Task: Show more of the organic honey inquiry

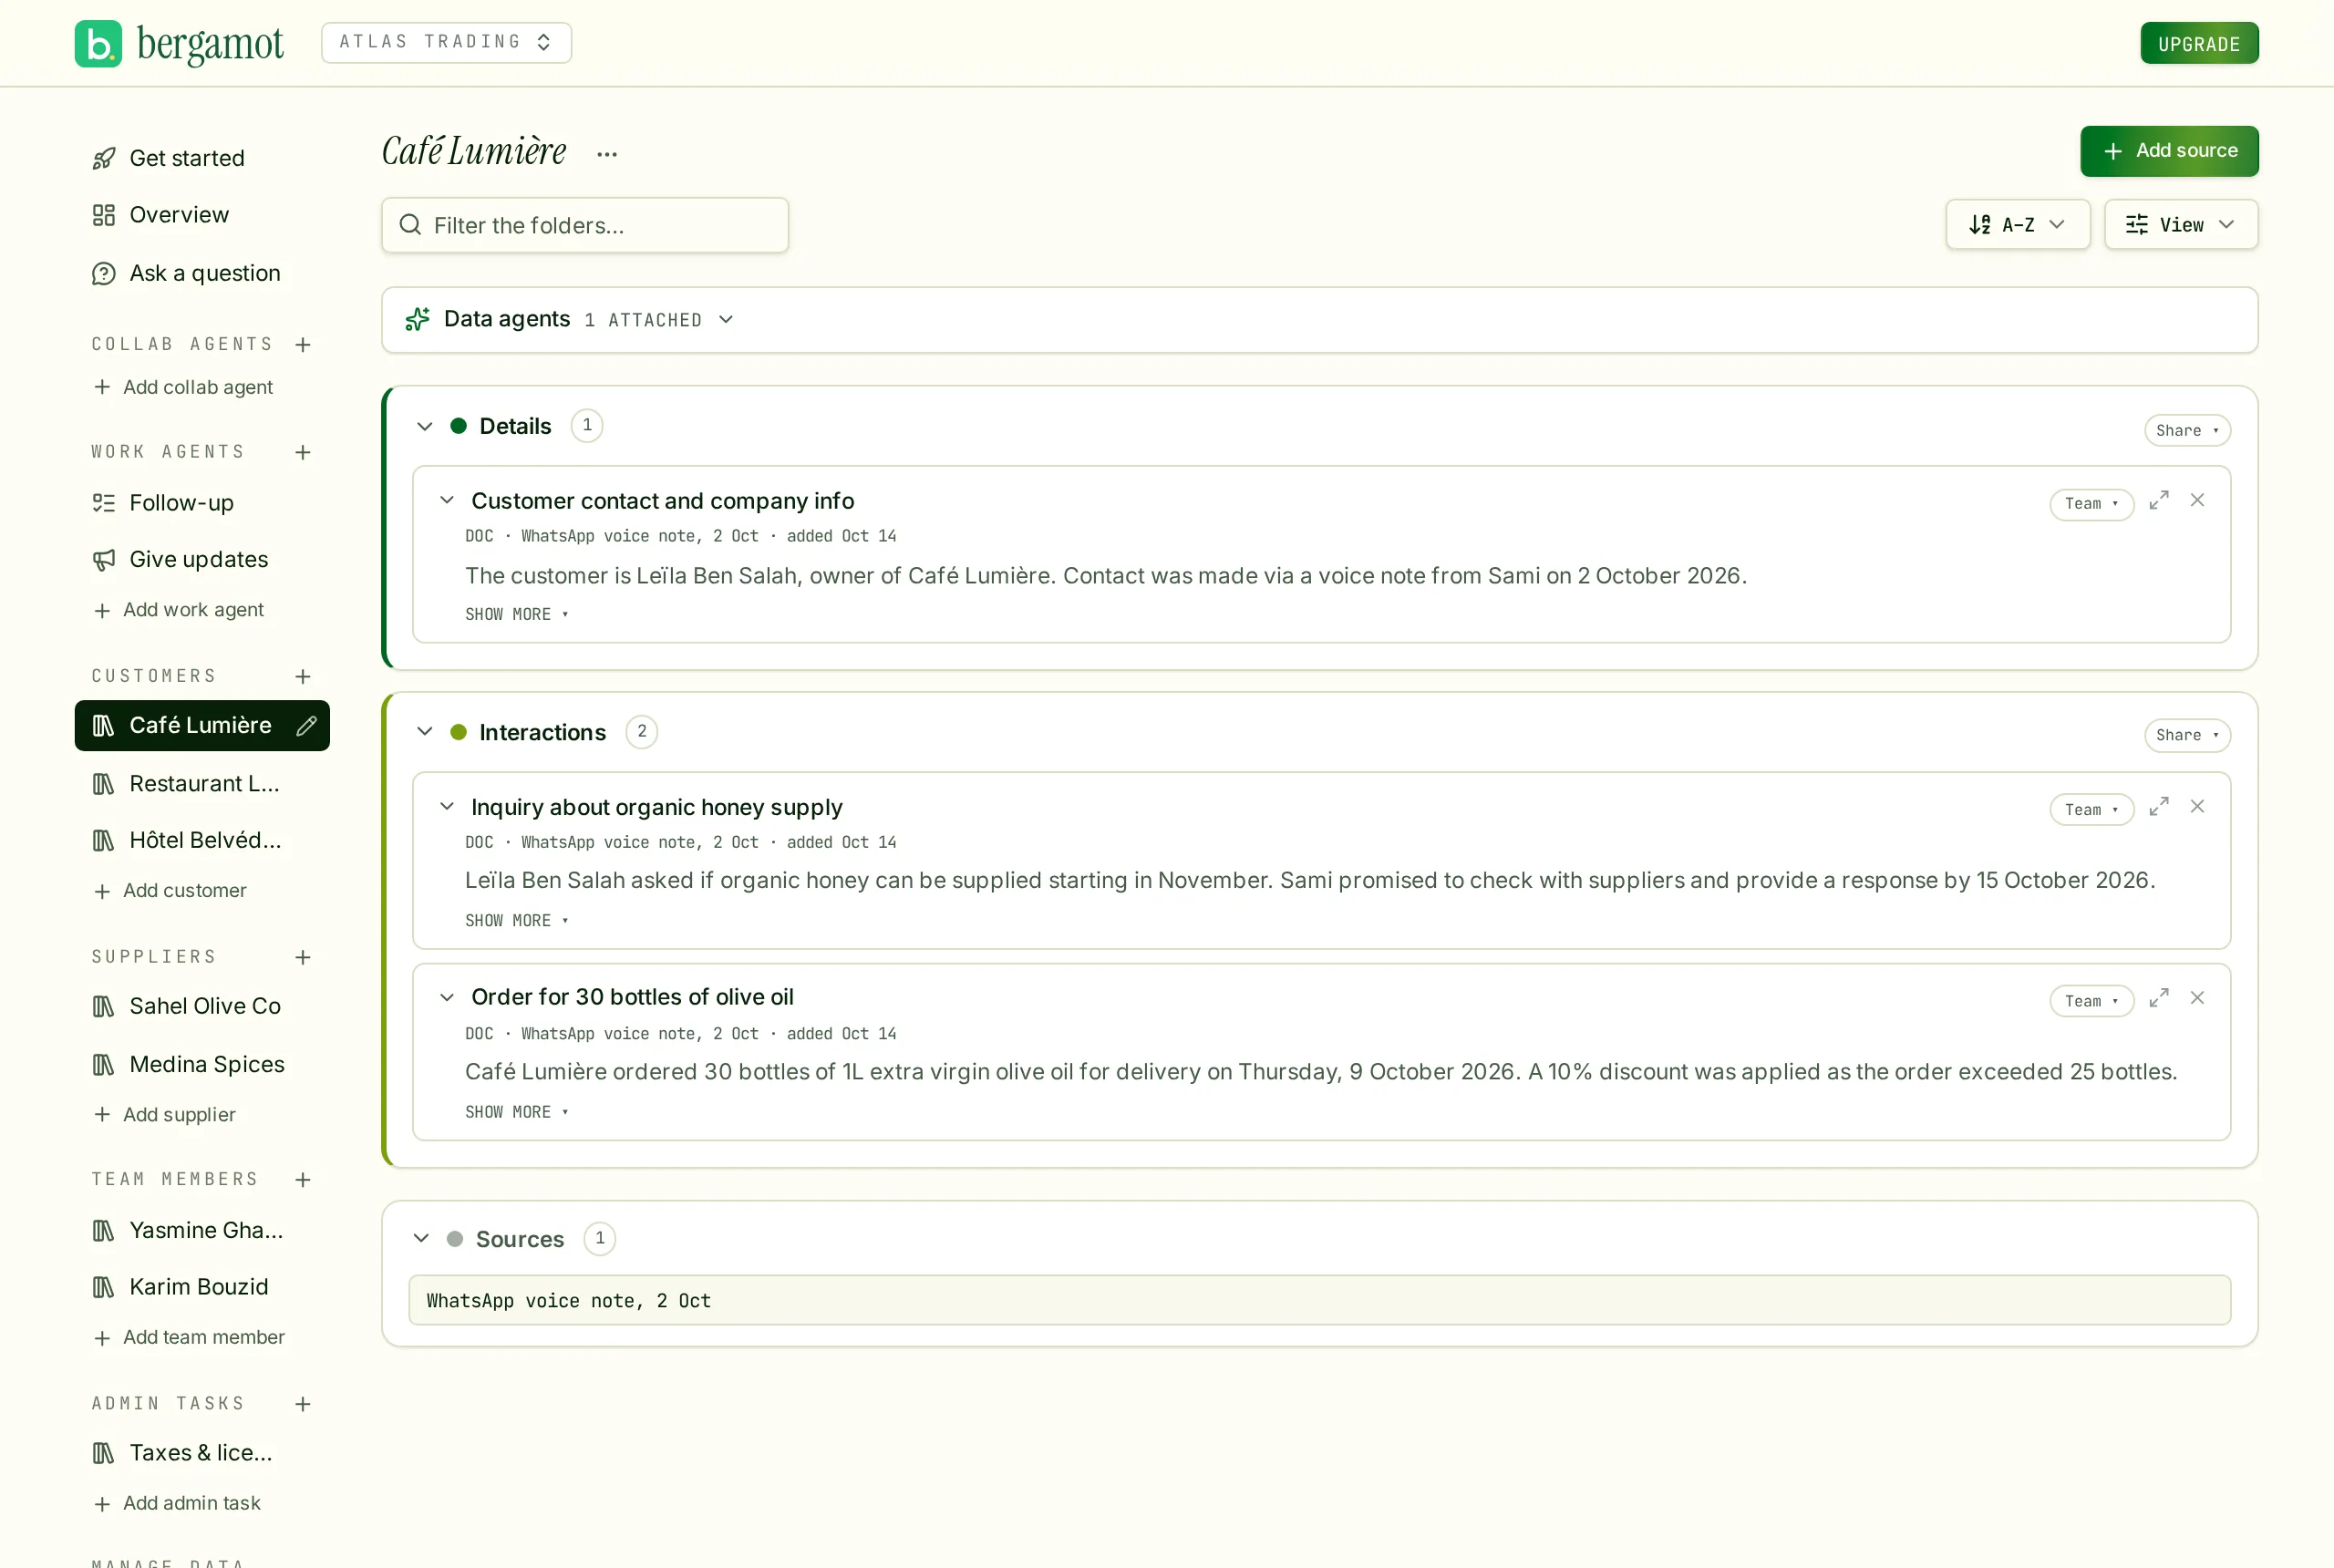Action: point(516,920)
